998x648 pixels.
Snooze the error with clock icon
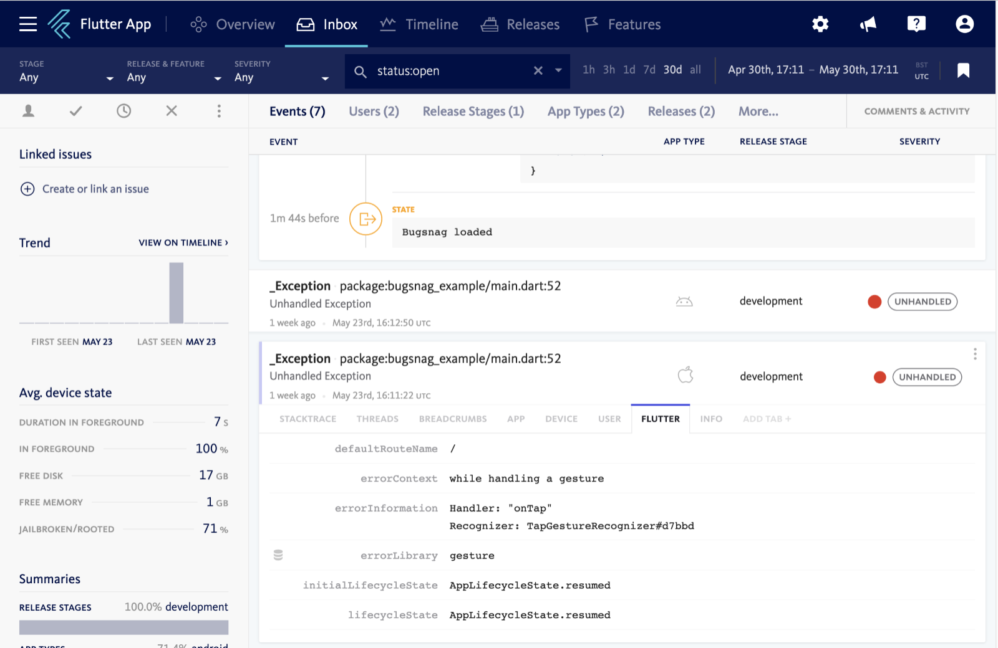(124, 111)
